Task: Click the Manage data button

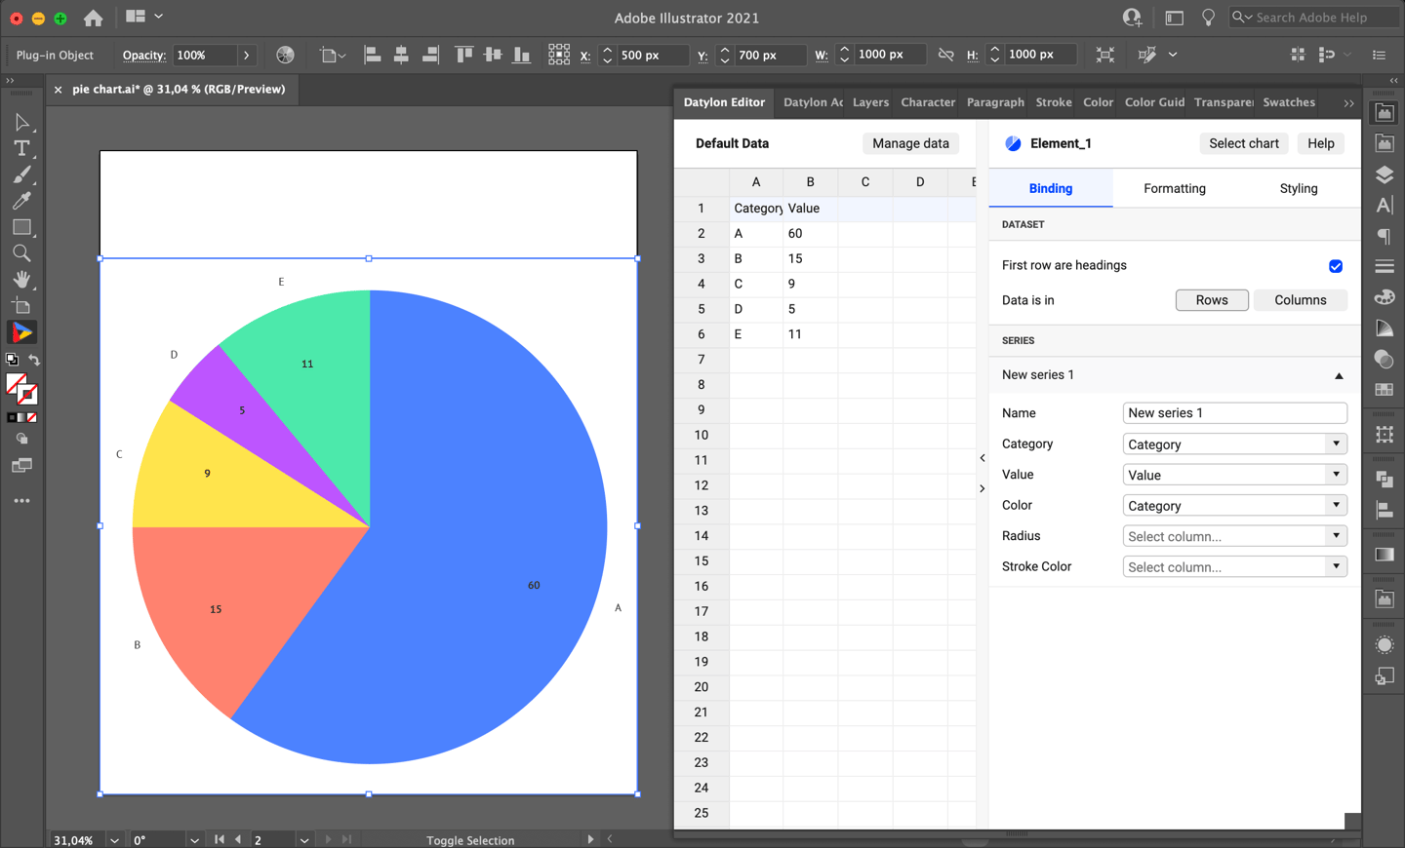Action: pos(909,143)
